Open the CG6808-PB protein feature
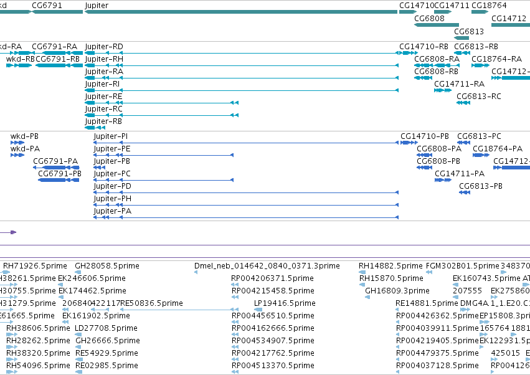530x375 pixels. 425,168
